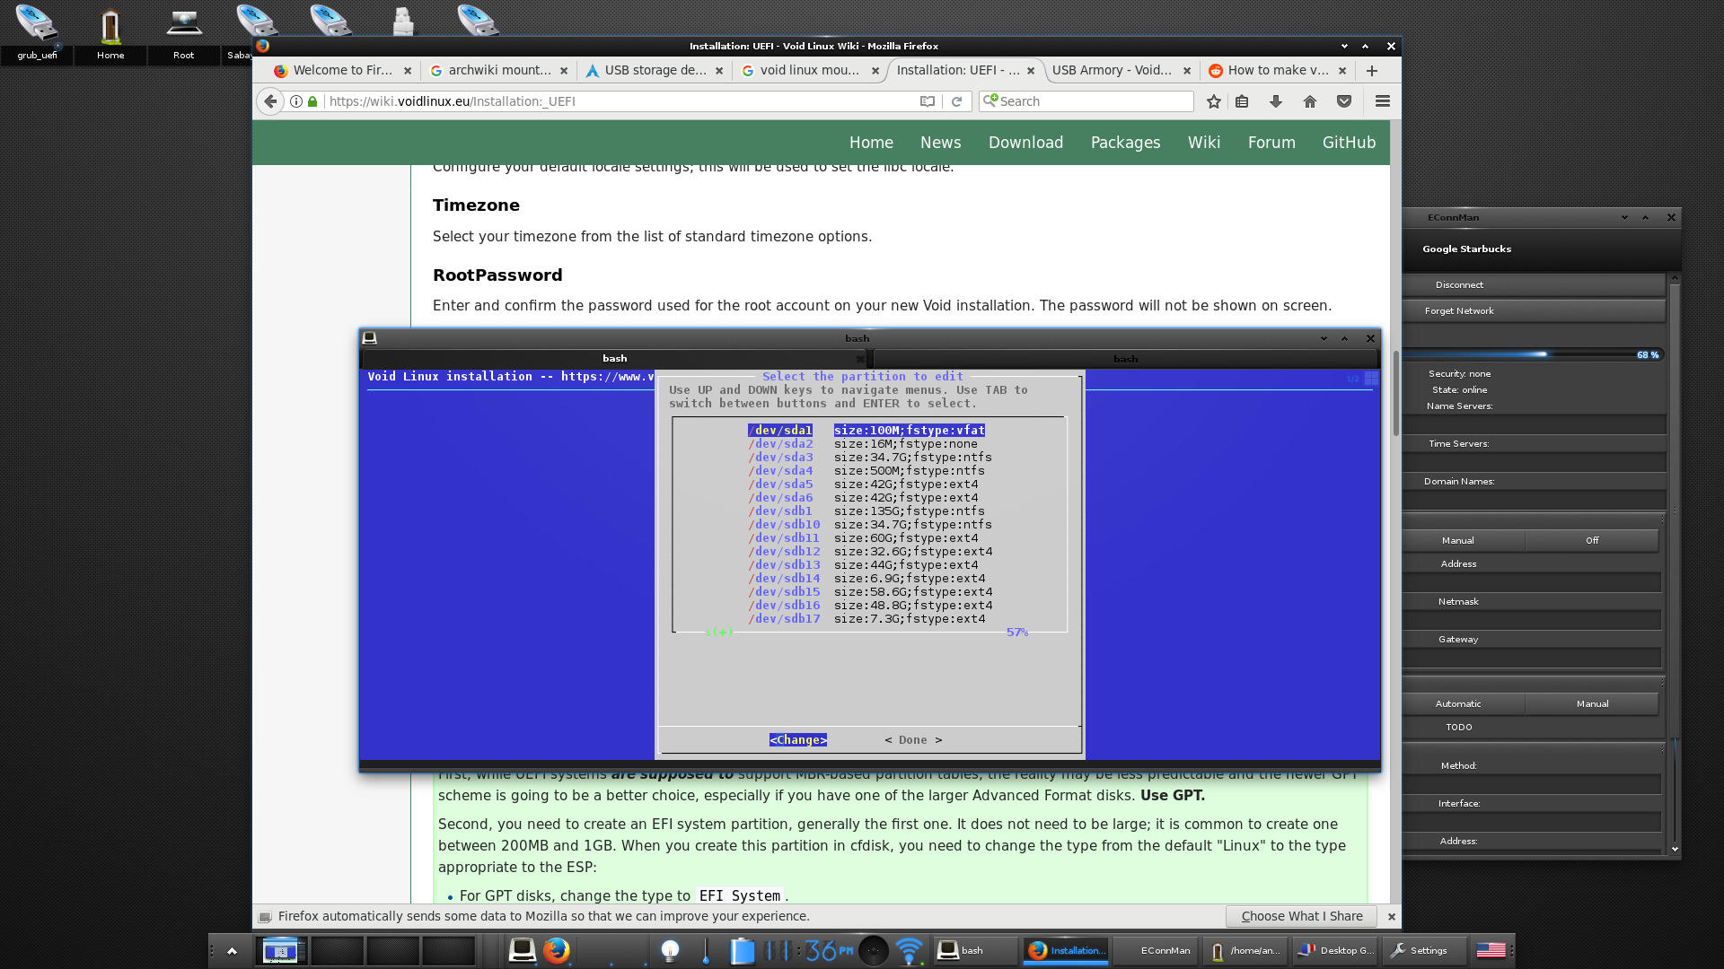Go to the Firefox home page icon
Image resolution: width=1724 pixels, height=969 pixels.
click(1310, 101)
